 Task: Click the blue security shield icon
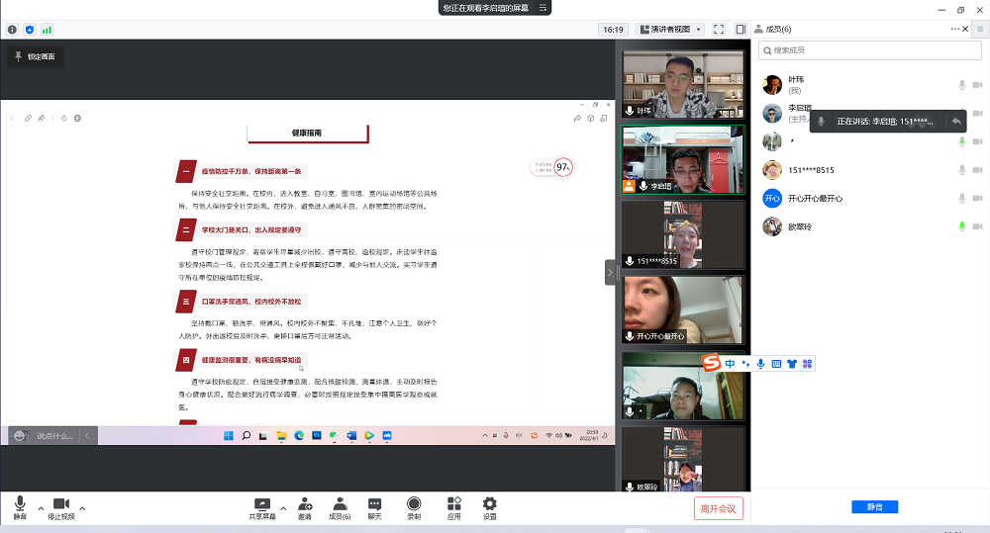(29, 30)
